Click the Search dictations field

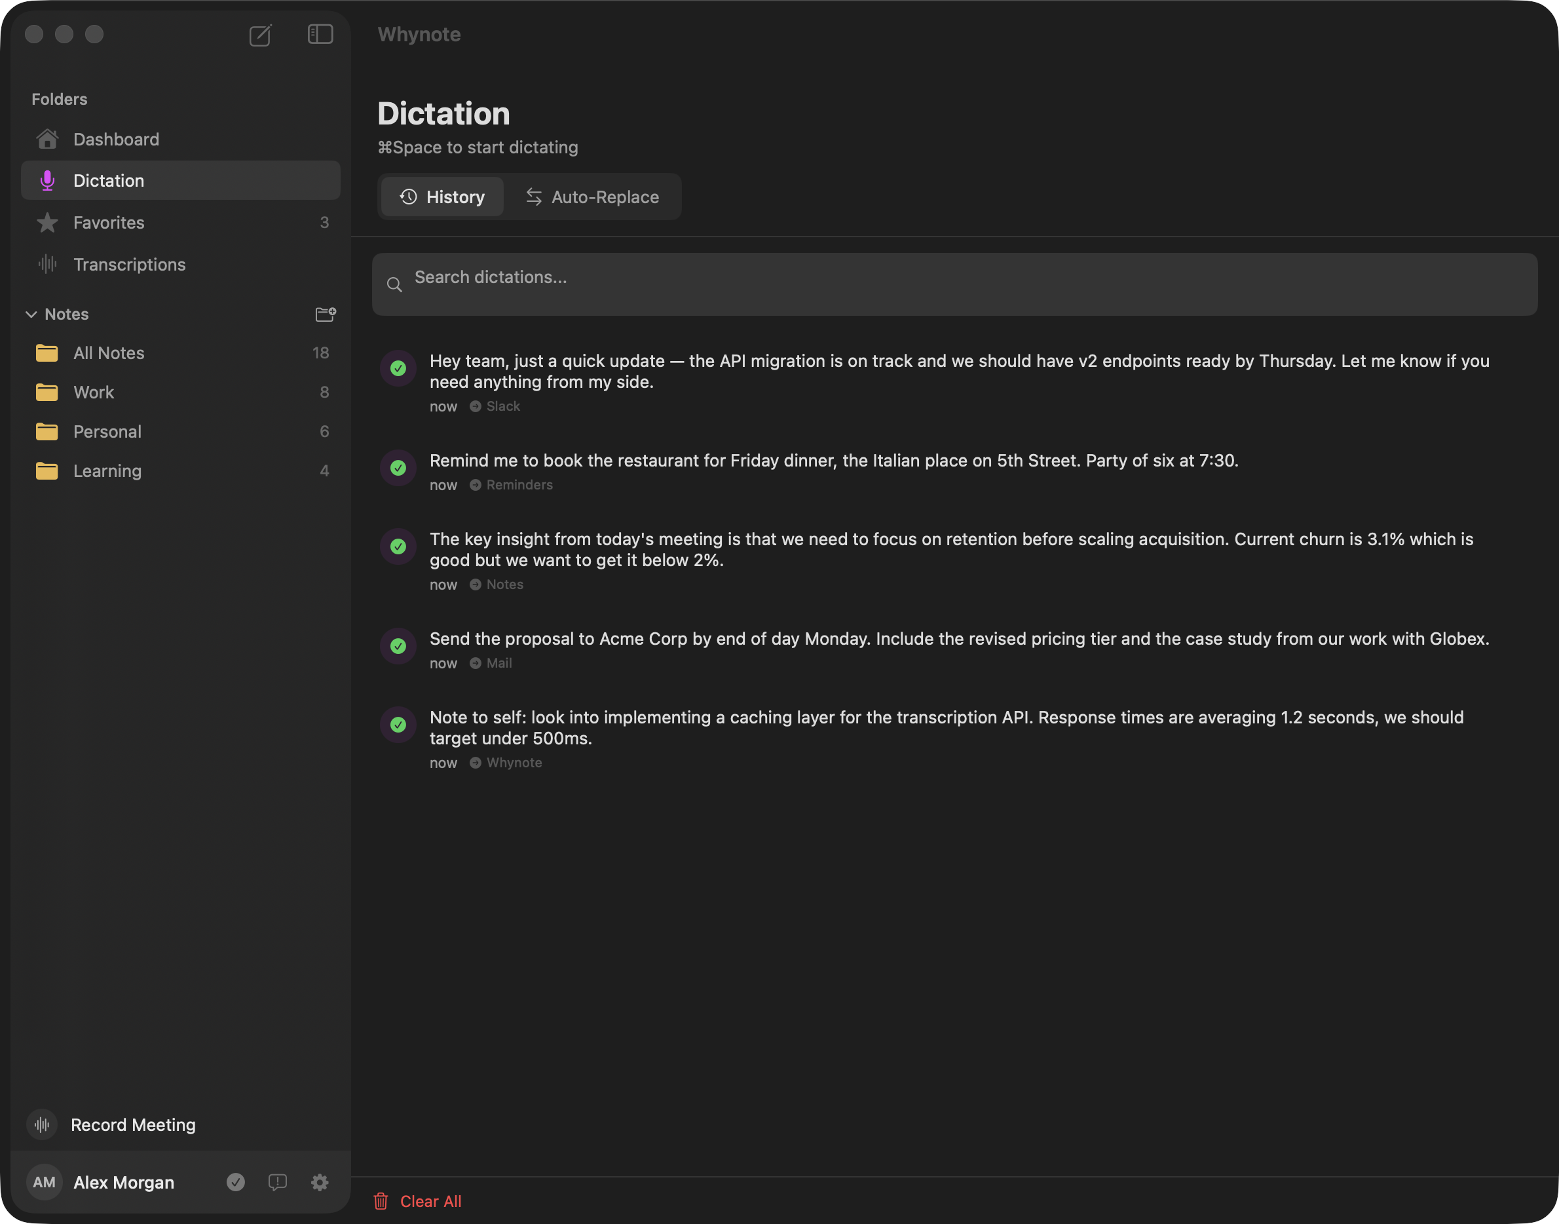954,284
